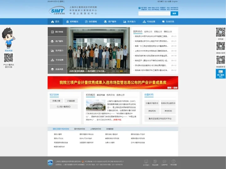This screenshot has width=226, height=169.
Task: Click the 网站地图 icon in footer
Action: (155, 161)
